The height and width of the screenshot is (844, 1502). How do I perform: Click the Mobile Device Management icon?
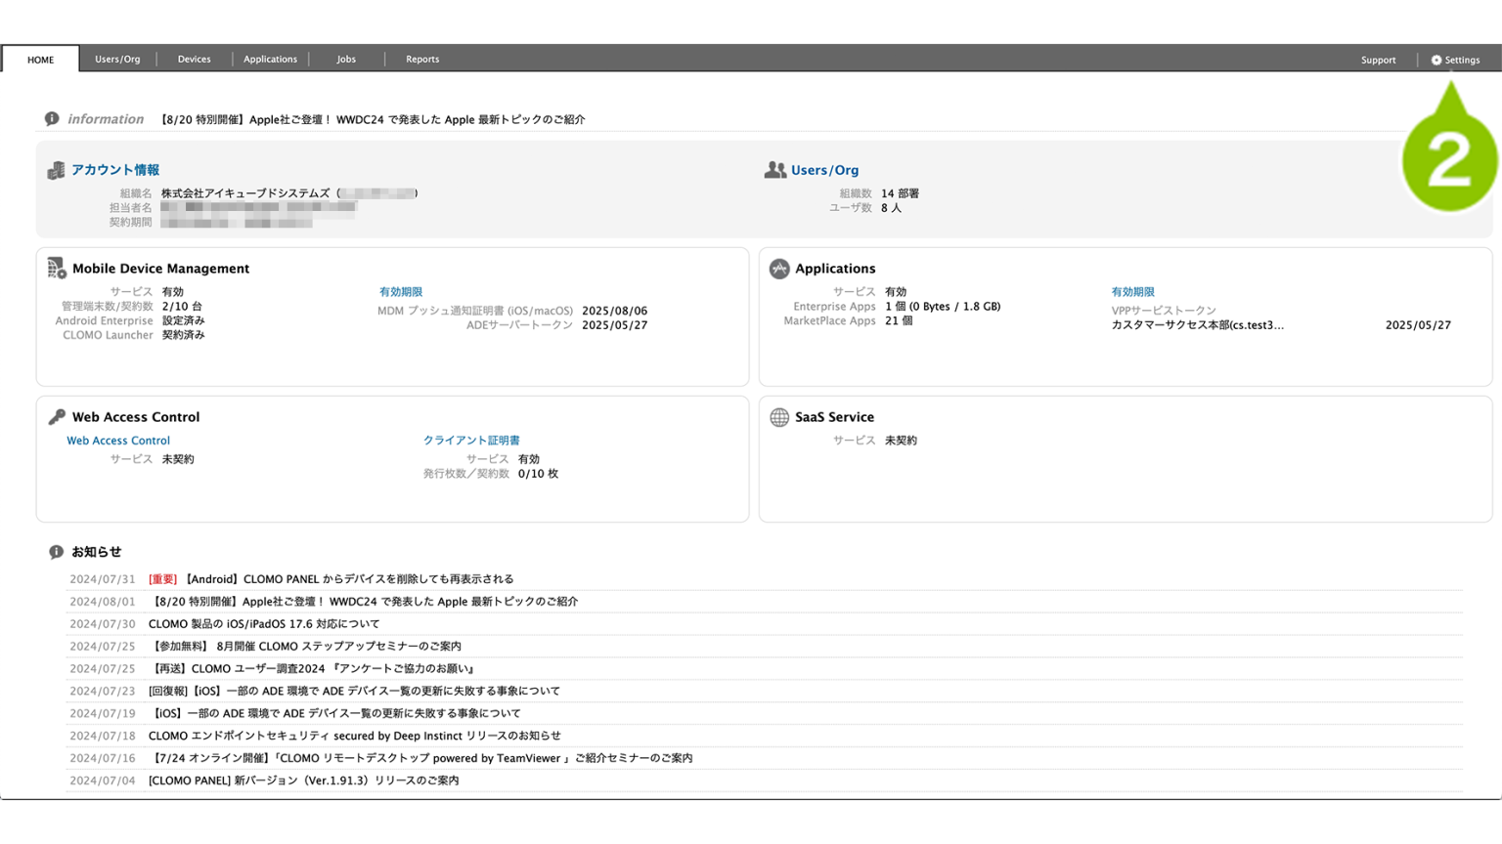tap(57, 269)
